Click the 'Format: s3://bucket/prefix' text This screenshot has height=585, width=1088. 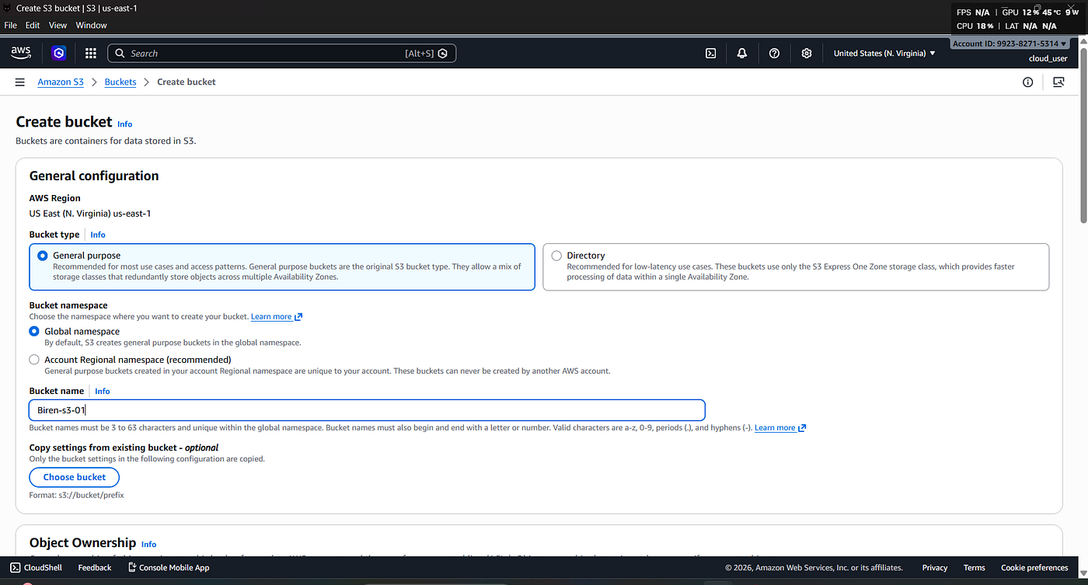coord(76,495)
